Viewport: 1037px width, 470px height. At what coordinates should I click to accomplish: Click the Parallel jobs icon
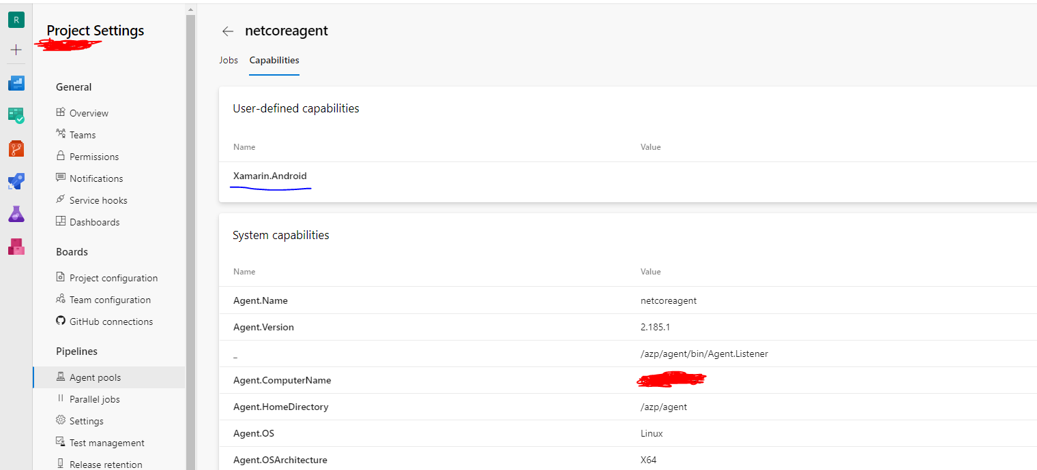point(61,398)
